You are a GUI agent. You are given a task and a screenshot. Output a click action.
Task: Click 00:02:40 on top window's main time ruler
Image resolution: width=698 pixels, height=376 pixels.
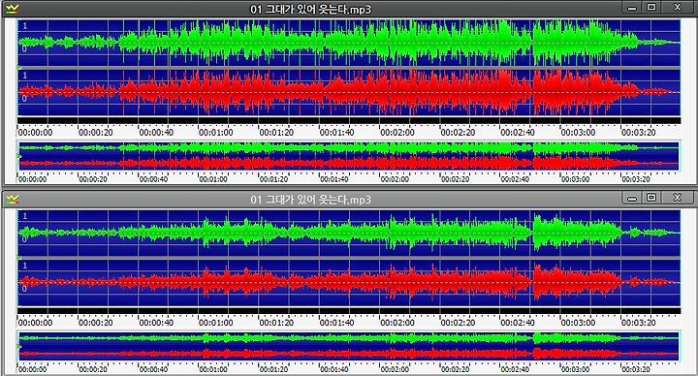pyautogui.click(x=518, y=133)
